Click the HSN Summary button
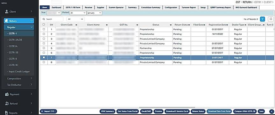The height and width of the screenshot is (115, 275). [108, 111]
